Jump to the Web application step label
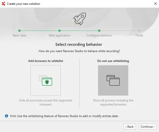This screenshot has height=132, width=159. click(x=59, y=35)
